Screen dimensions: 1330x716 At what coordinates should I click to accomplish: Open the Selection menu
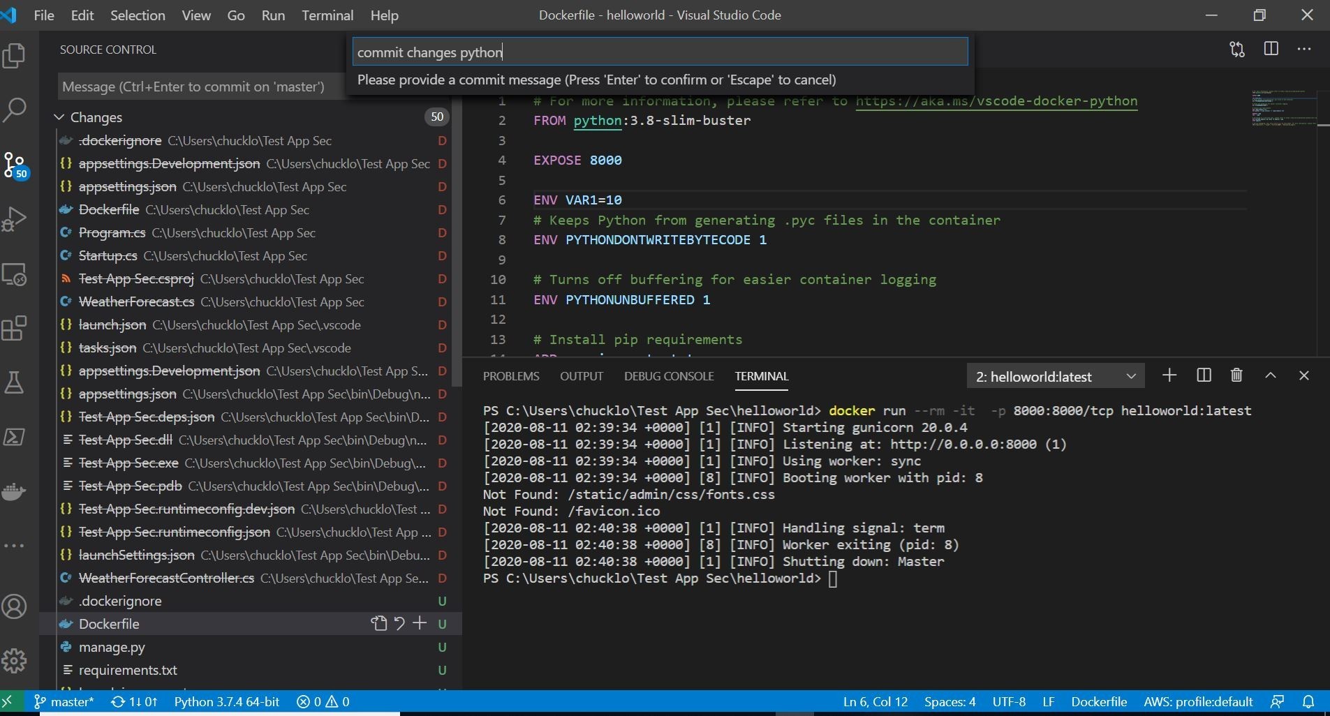tap(138, 15)
